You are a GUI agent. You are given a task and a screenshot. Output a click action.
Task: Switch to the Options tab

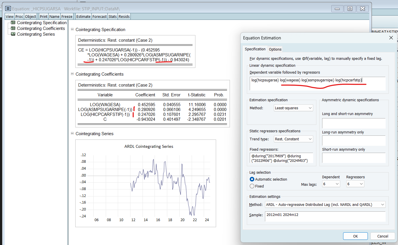[x=275, y=49]
